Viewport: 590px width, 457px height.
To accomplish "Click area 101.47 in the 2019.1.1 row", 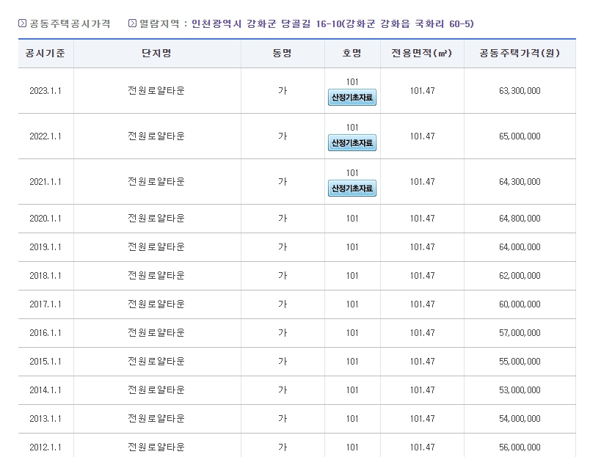I will [x=422, y=247].
